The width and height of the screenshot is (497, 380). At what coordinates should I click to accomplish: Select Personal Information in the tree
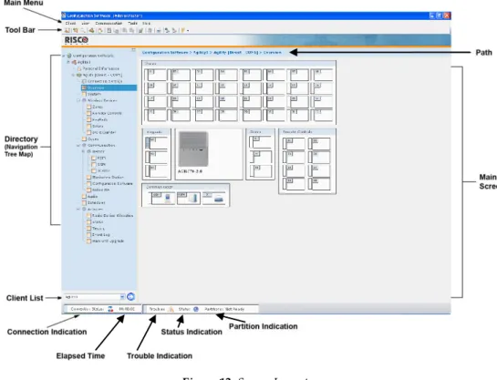(x=101, y=68)
